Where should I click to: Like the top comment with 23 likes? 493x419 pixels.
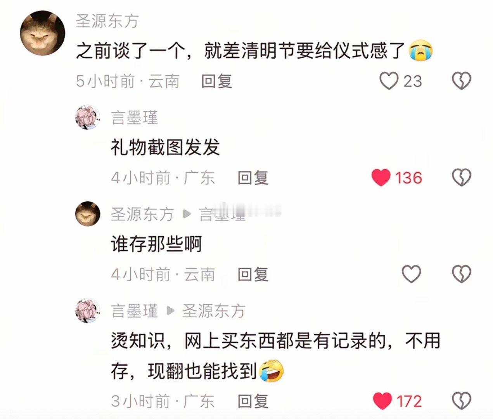pos(389,81)
